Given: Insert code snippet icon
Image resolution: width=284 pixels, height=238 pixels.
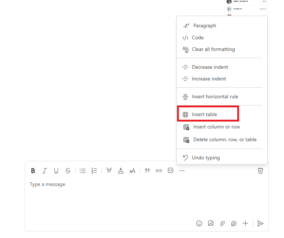Looking at the screenshot, I should pos(170,170).
